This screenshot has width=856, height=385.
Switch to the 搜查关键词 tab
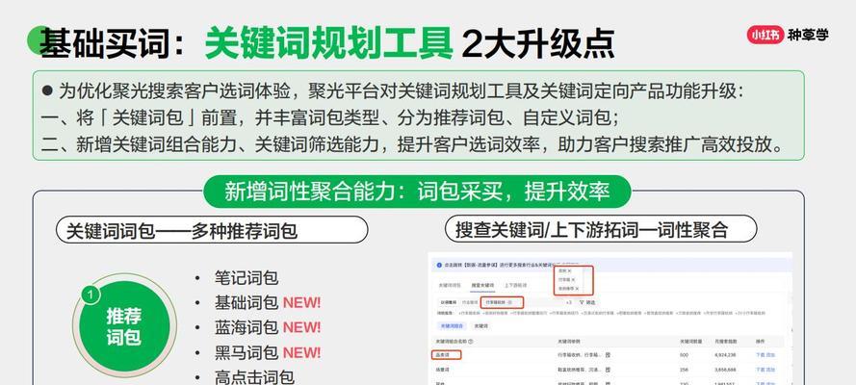coord(482,285)
